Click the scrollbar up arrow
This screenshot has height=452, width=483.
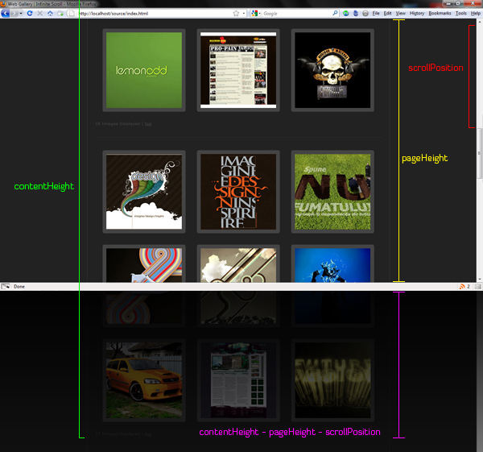(480, 22)
